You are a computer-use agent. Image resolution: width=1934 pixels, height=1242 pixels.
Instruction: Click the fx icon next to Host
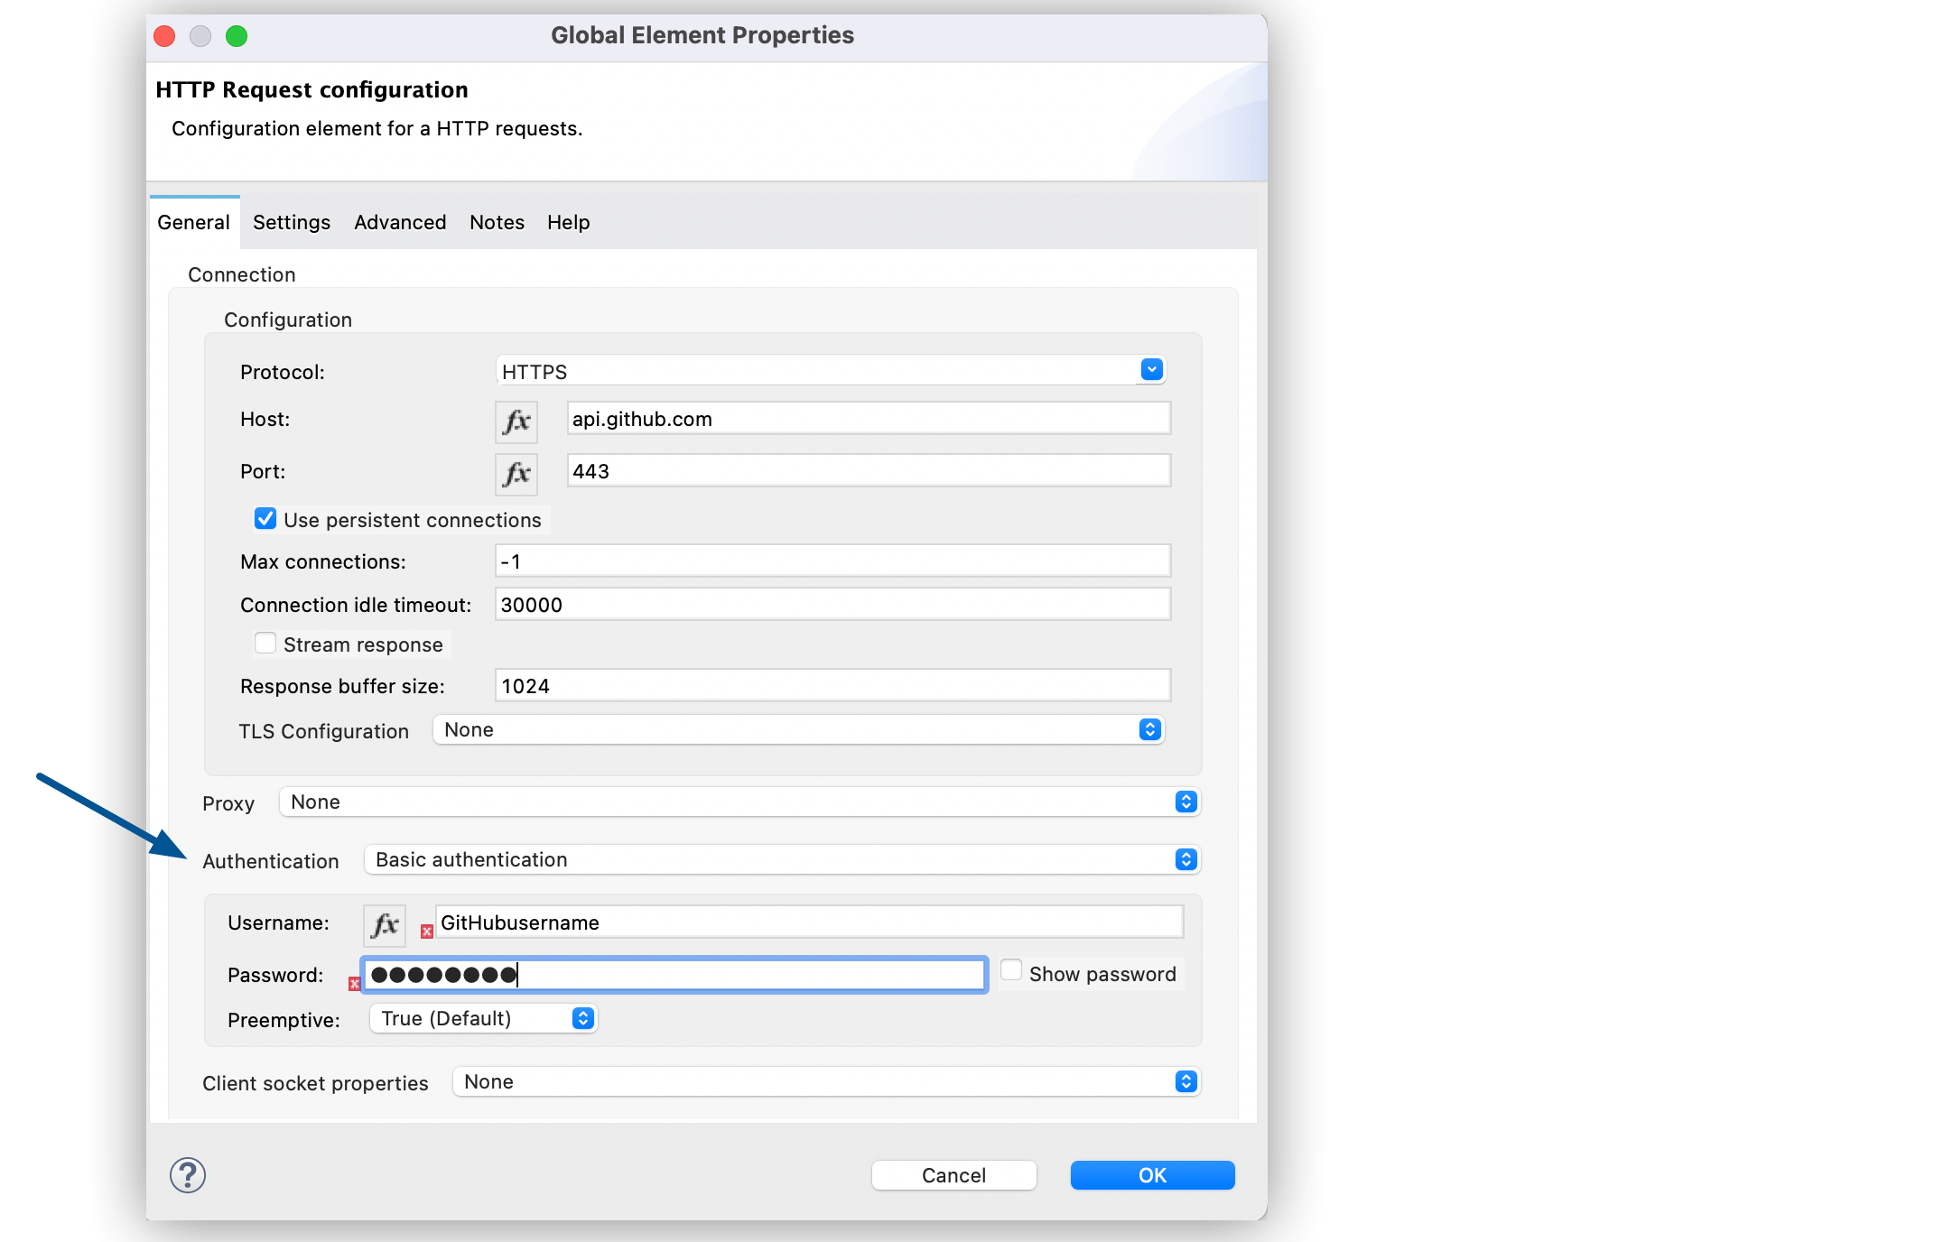[516, 421]
